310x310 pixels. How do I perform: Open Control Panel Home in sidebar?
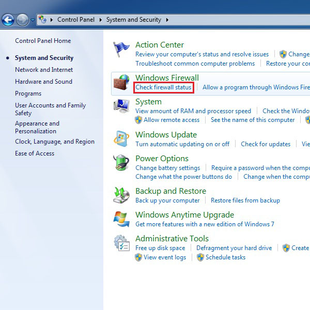(43, 41)
